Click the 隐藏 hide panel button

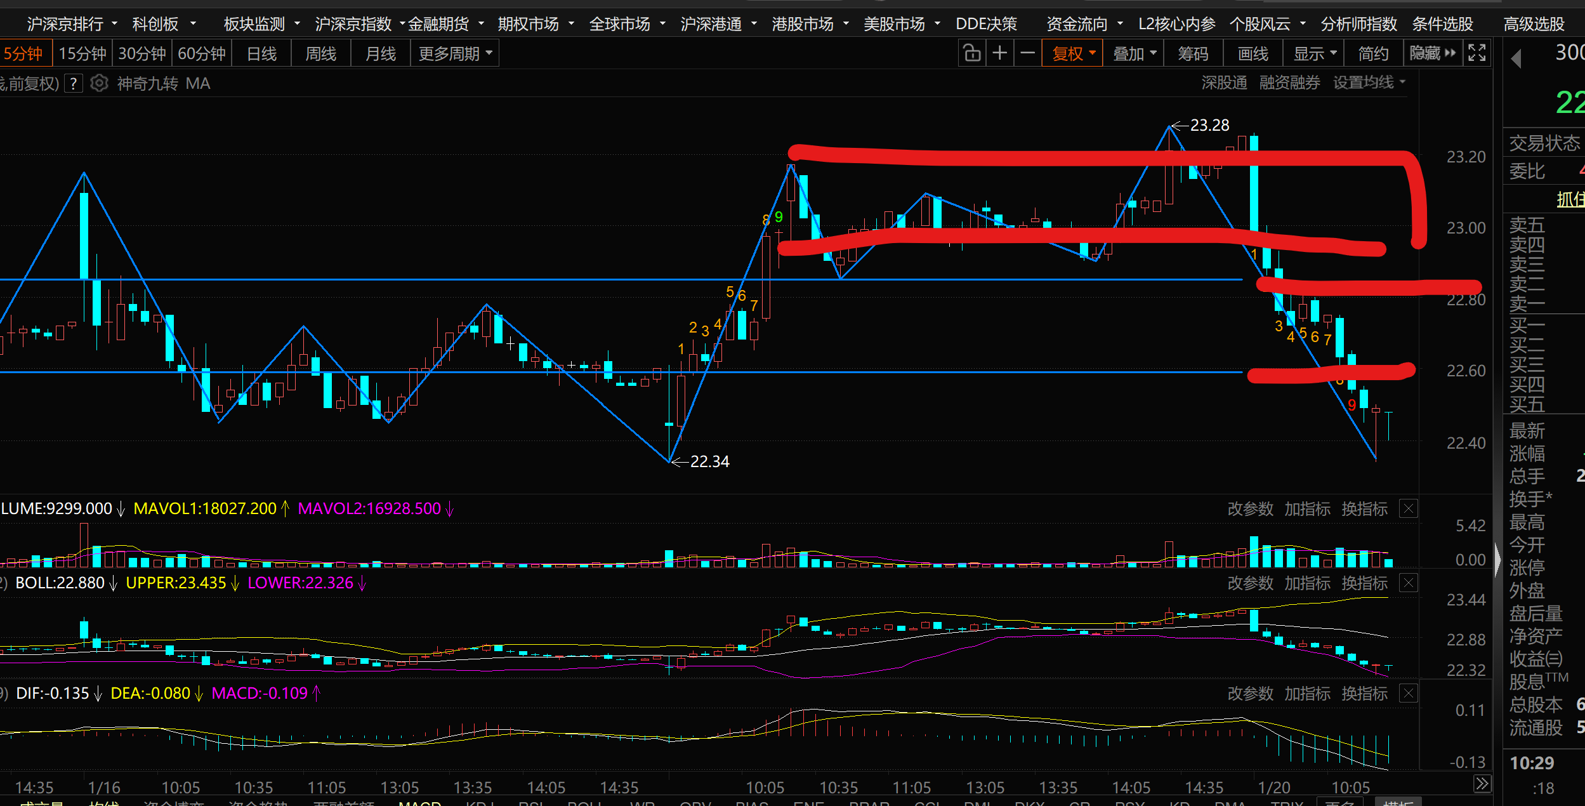coord(1431,53)
